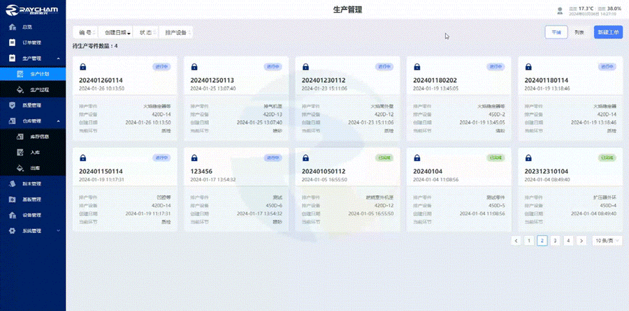Click lock icon on card 202401260114
The height and width of the screenshot is (311, 629).
click(x=82, y=67)
